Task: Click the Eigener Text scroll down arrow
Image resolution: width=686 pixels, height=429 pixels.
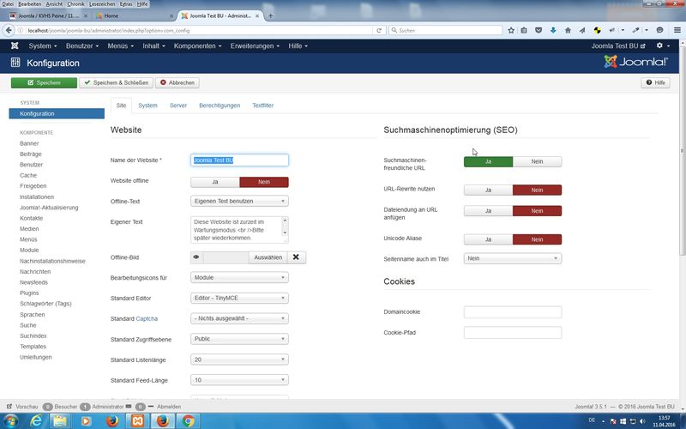Action: [285, 233]
